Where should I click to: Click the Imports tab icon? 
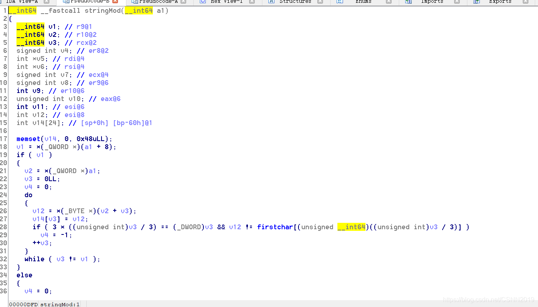(408, 2)
